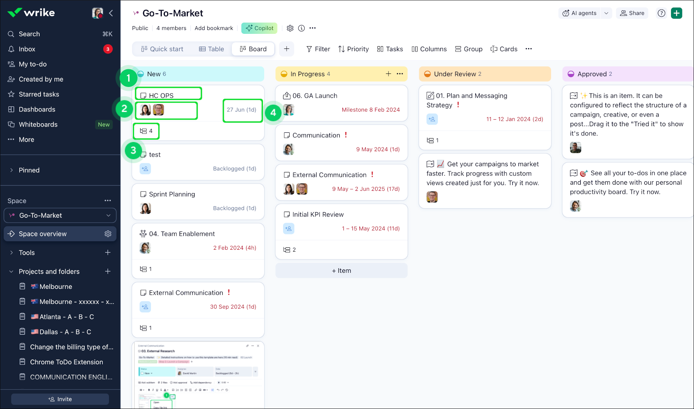Screen dimensions: 694x409
Task: Open Created by me
Action: pos(60,79)
